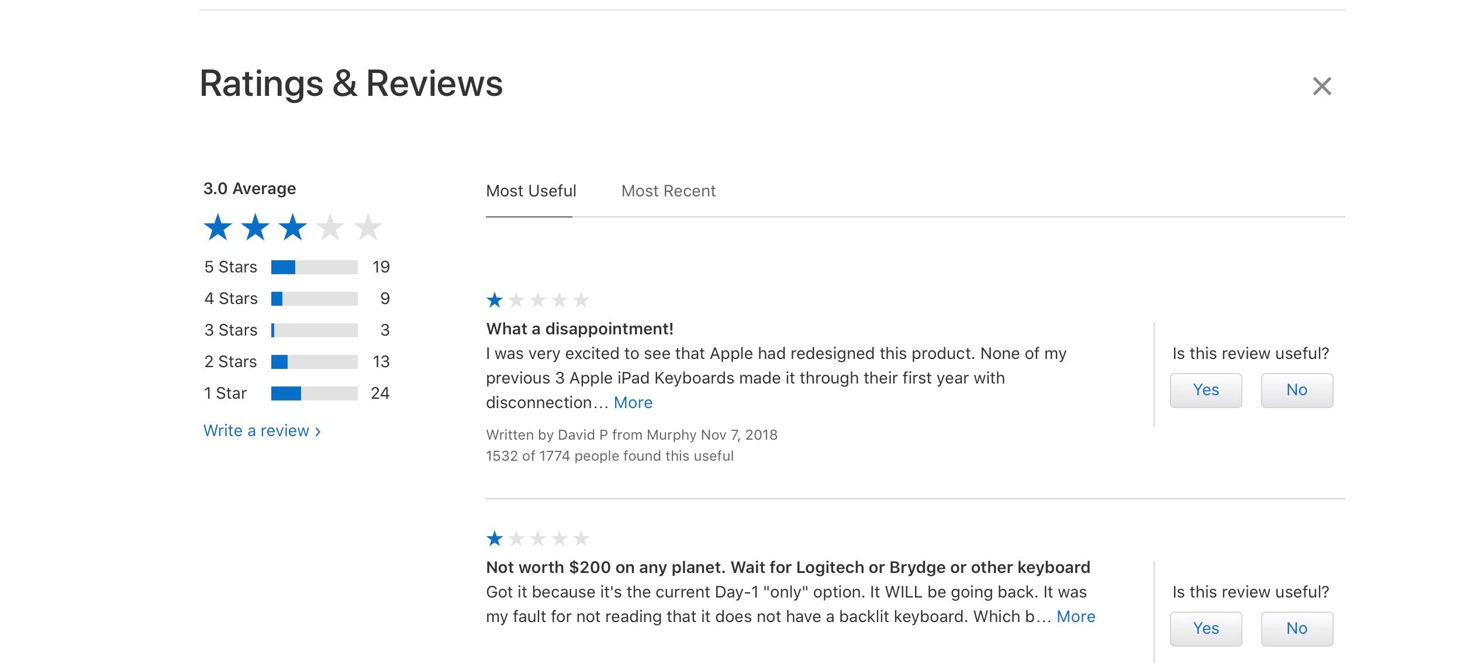Close the Ratings & Reviews panel
Image resolution: width=1471 pixels, height=663 pixels.
(1321, 86)
